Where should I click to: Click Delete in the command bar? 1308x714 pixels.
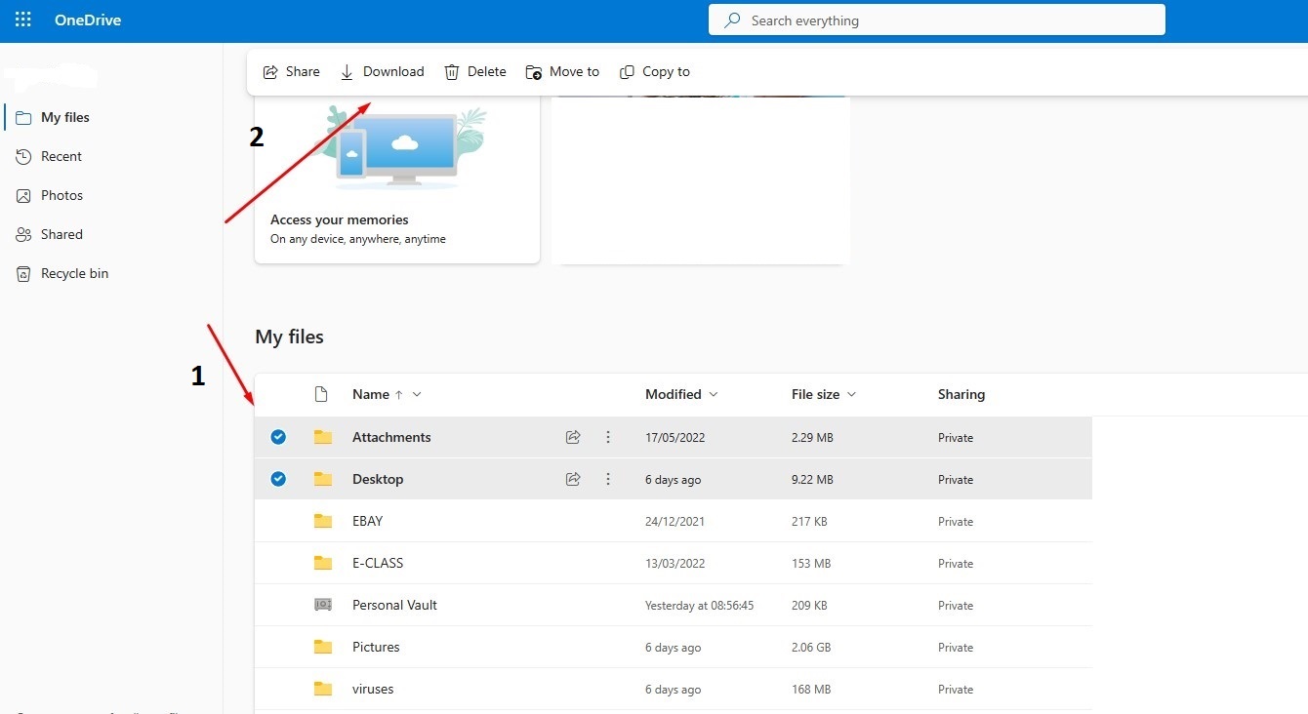(475, 72)
